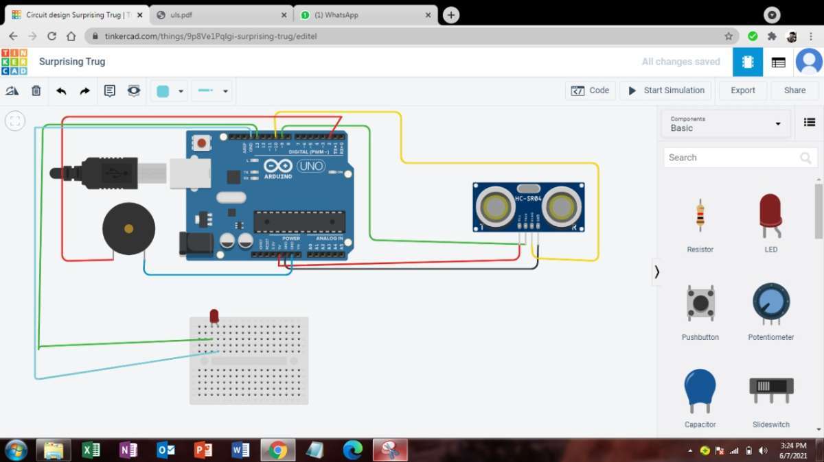This screenshot has height=462, width=824.
Task: Delete the selected component using trash icon
Action: coord(36,90)
